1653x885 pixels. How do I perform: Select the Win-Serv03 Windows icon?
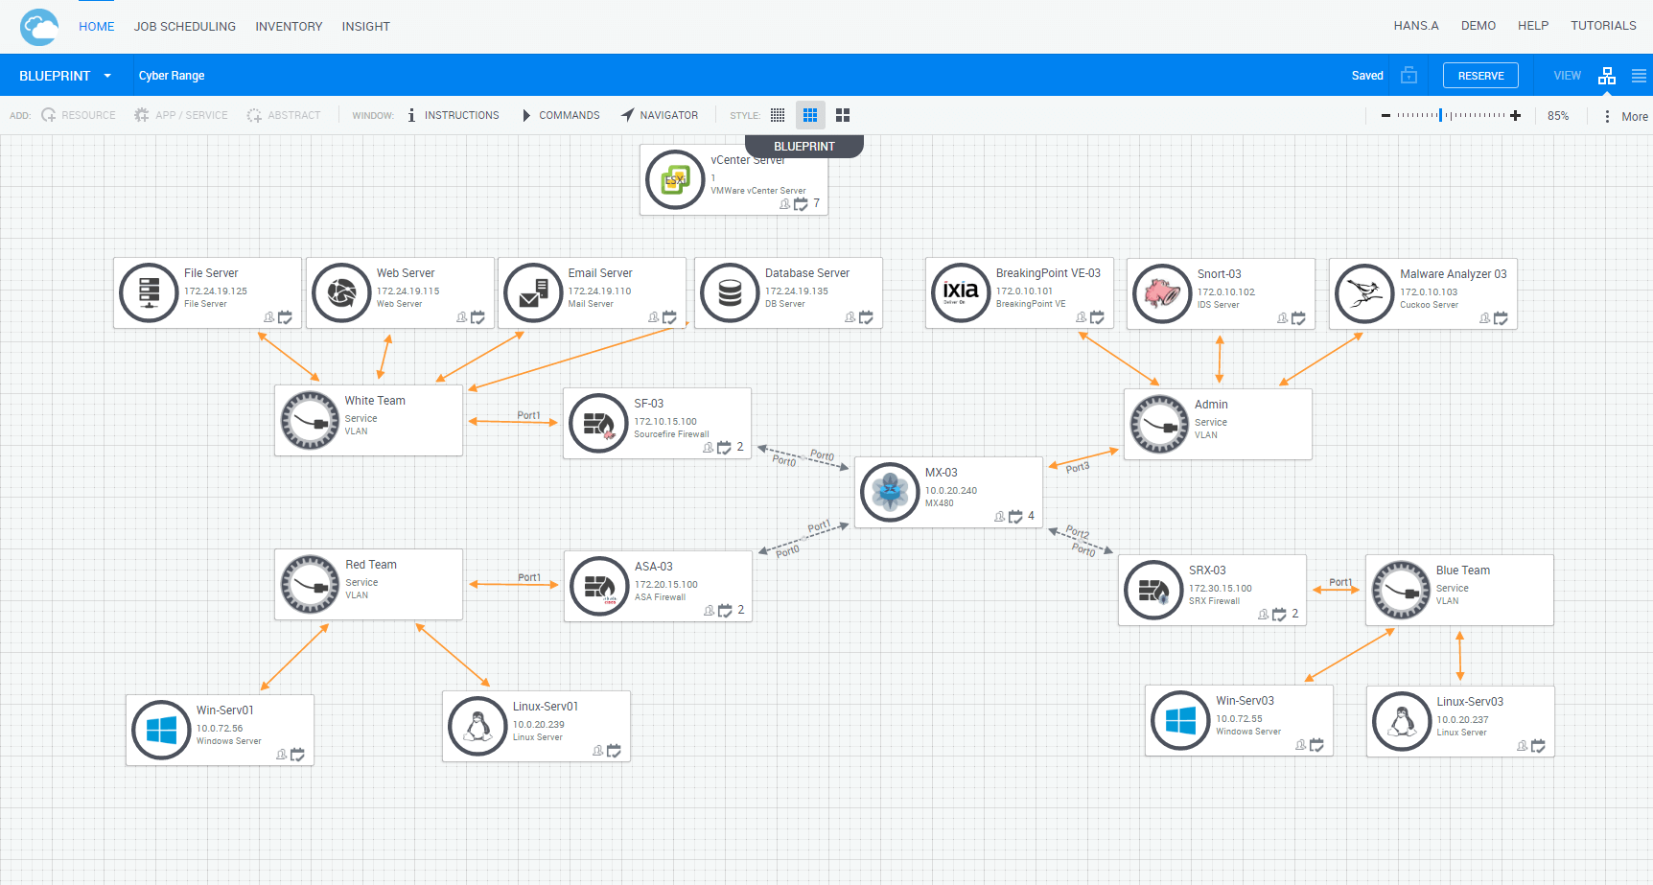1180,720
